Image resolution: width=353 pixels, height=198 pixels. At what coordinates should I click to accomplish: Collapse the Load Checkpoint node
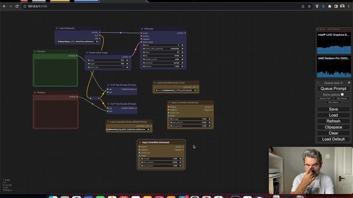click(56, 28)
